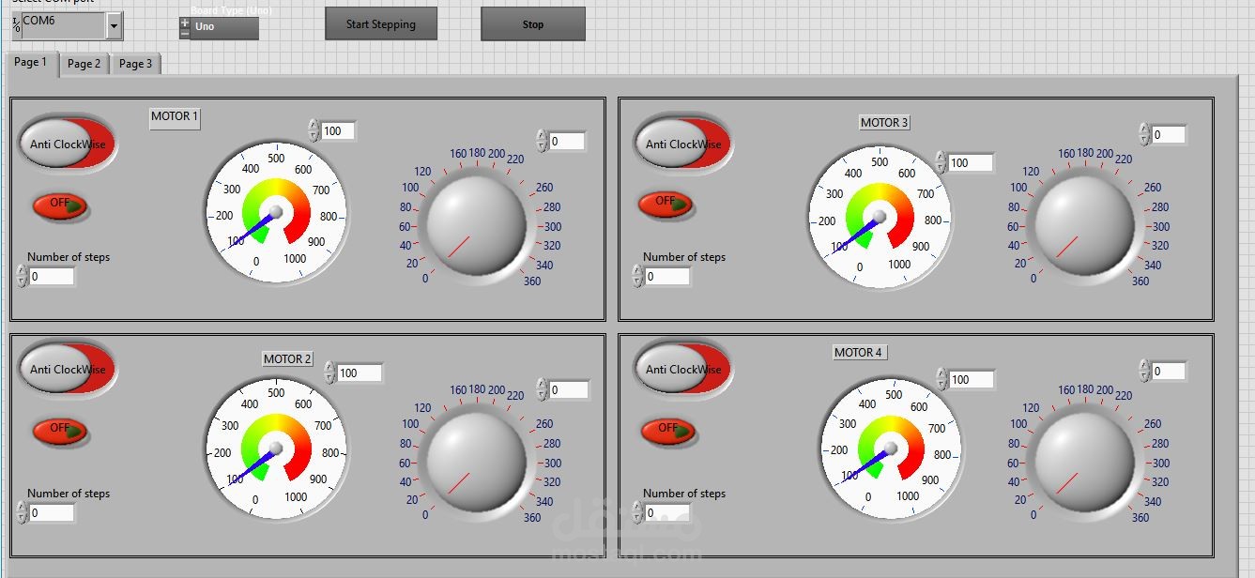Toggle the OFF switch for MOTOR 1
Viewport: 1255px width, 578px height.
59,206
